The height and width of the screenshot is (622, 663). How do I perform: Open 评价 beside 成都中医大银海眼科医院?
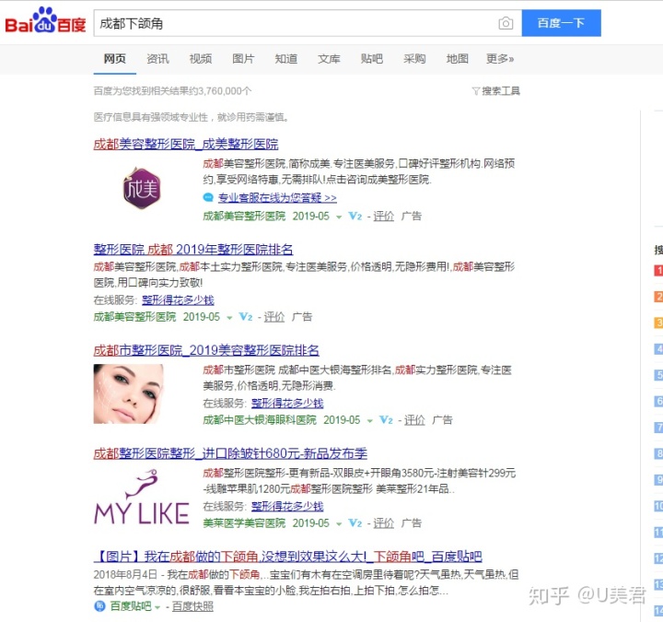coord(414,420)
